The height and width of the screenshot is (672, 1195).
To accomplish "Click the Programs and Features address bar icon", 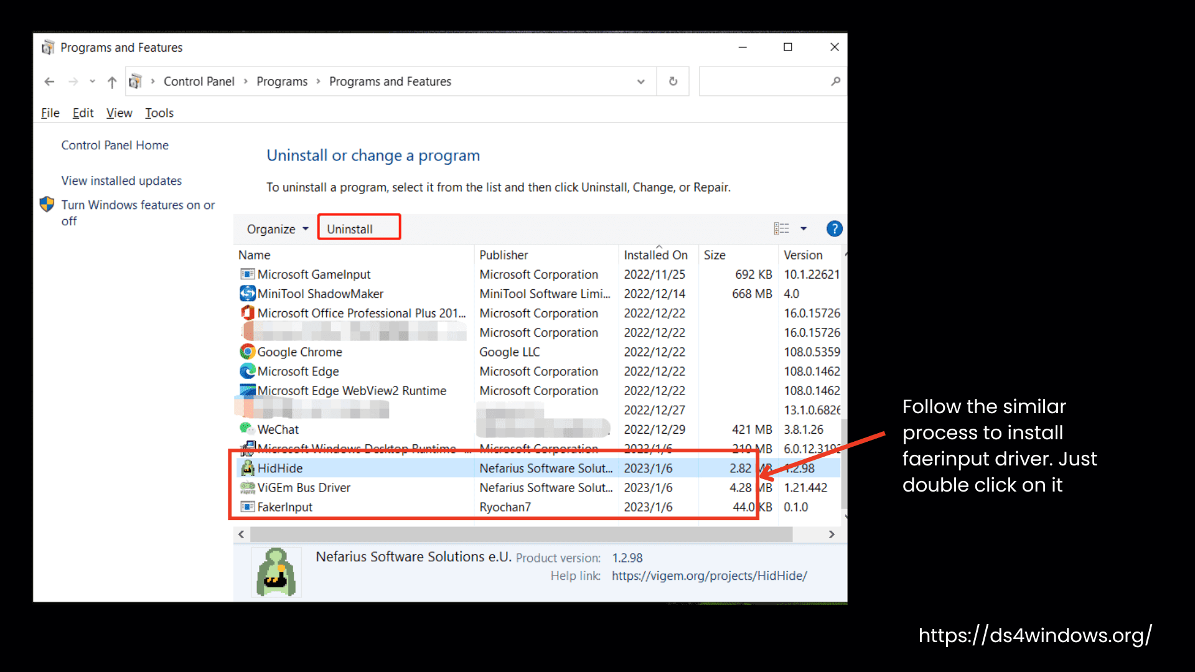I will click(x=135, y=82).
